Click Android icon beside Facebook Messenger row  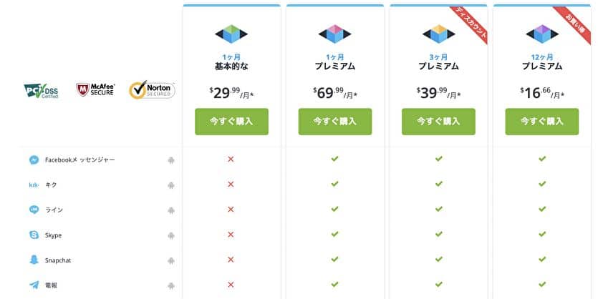(171, 160)
